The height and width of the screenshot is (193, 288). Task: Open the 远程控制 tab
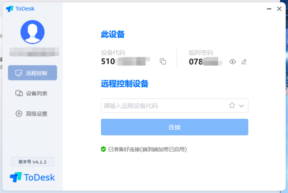coord(32,73)
